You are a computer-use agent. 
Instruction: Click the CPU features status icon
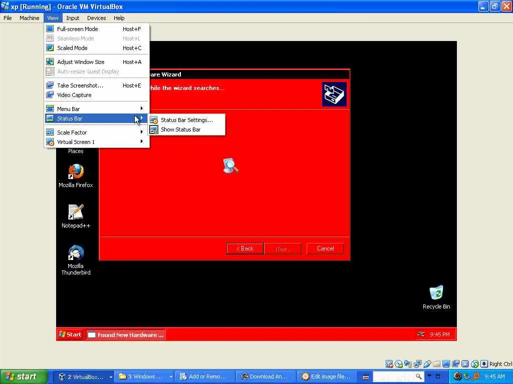pos(465,364)
